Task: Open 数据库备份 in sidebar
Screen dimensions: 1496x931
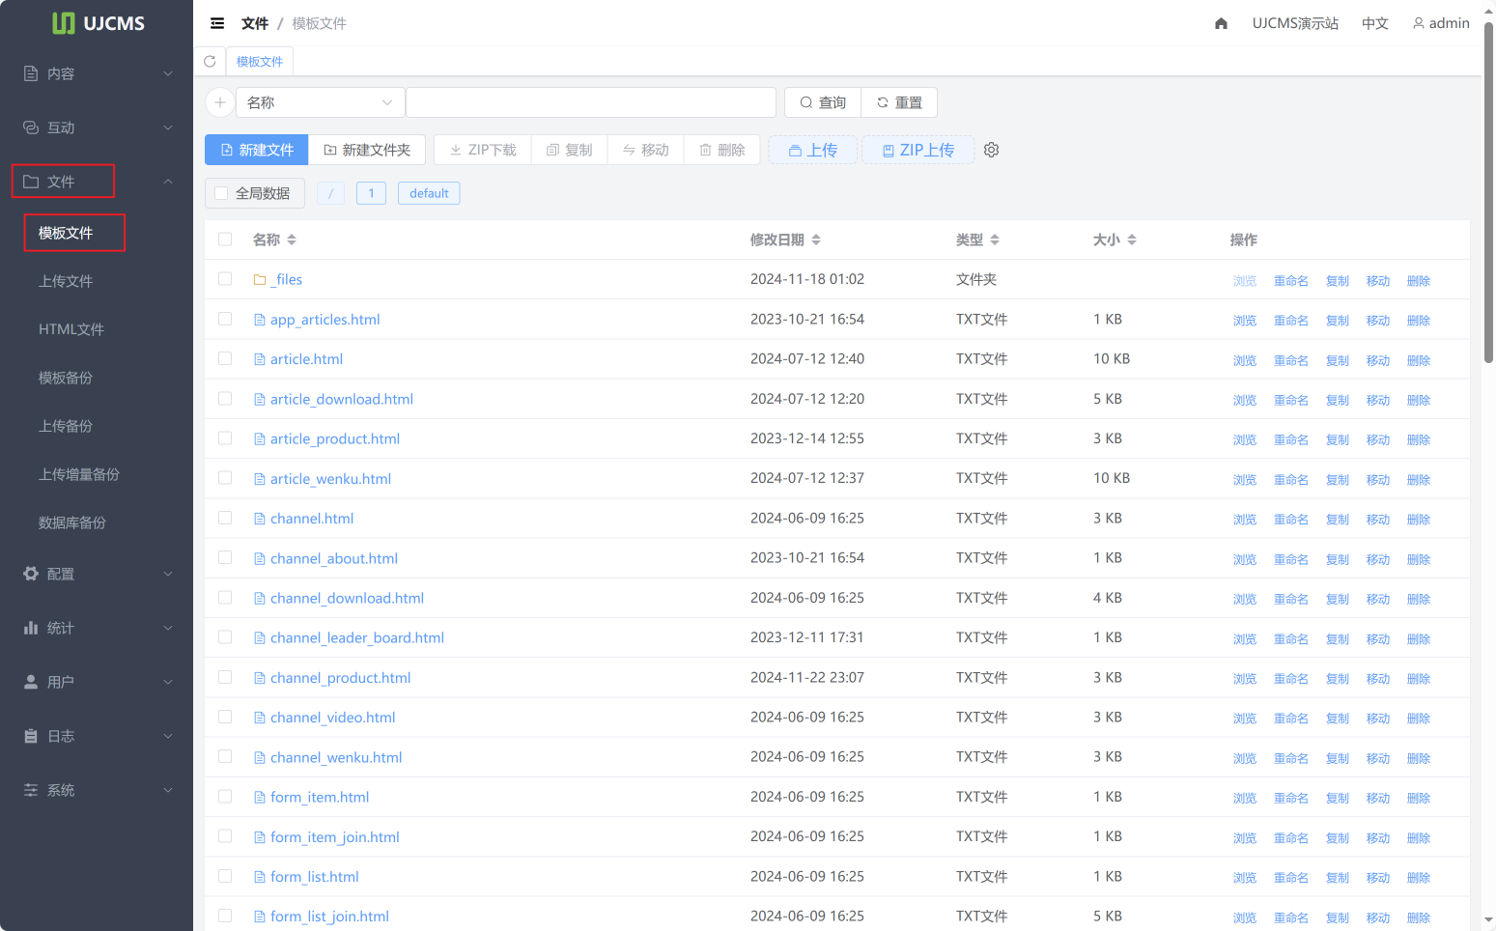Action: pyautogui.click(x=72, y=522)
